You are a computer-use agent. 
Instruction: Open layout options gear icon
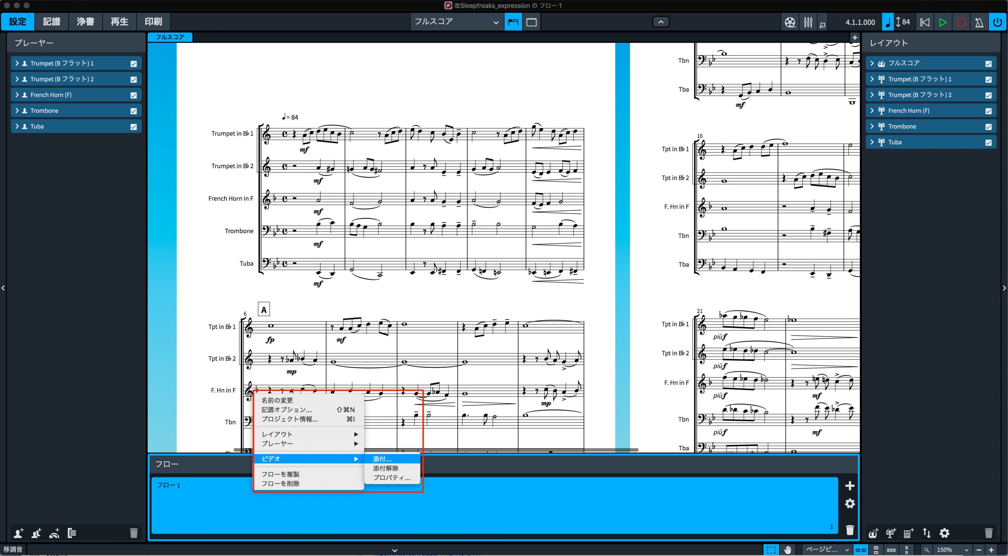[945, 533]
